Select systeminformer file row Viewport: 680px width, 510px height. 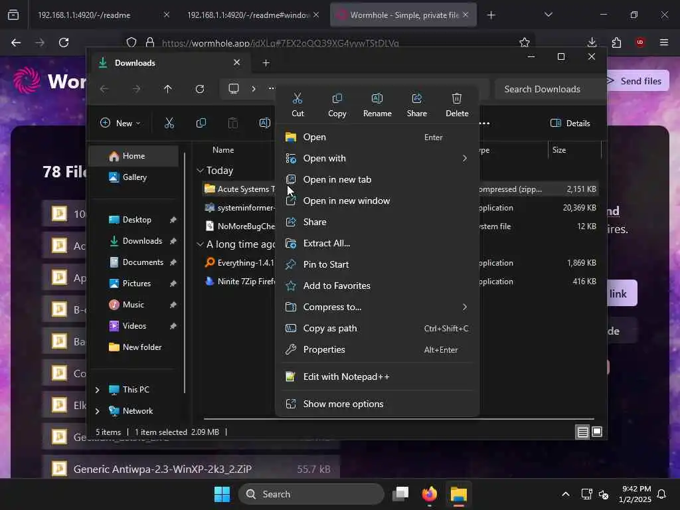tap(239, 208)
